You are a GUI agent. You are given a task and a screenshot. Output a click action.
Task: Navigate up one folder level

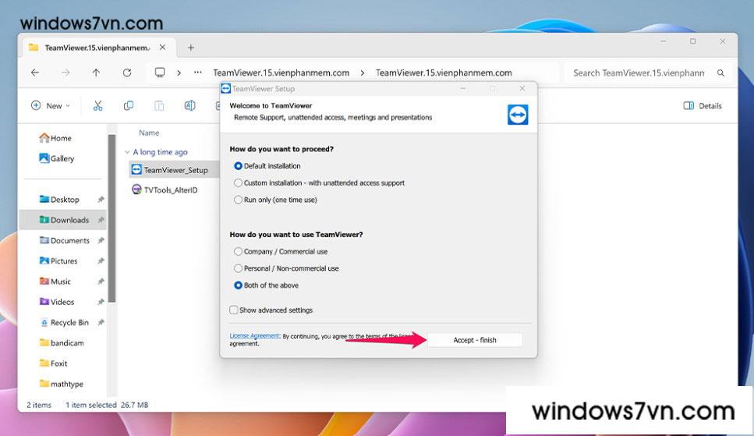[x=96, y=73]
